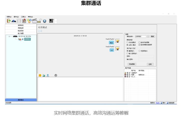The image size is (183, 116).
Task: Click the microphone talk icon
Action: (x=56, y=75)
